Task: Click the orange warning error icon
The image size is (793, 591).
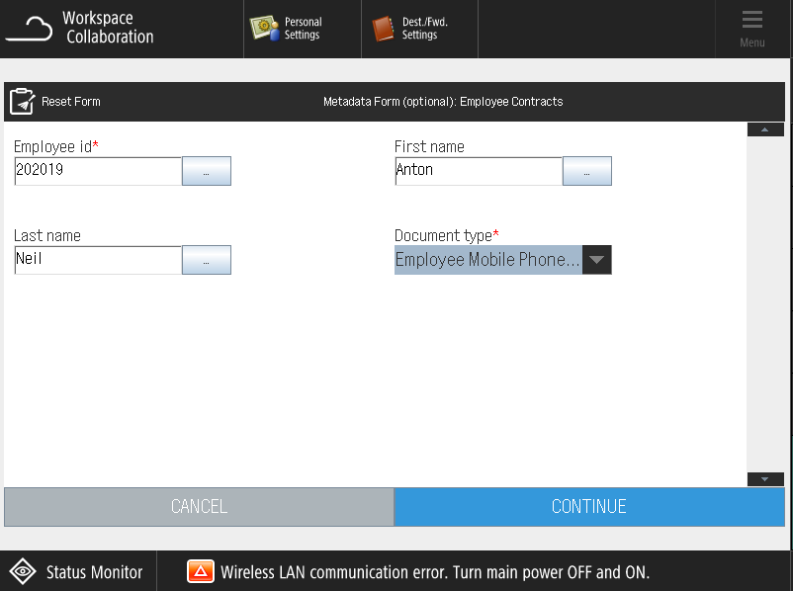Action: (201, 572)
